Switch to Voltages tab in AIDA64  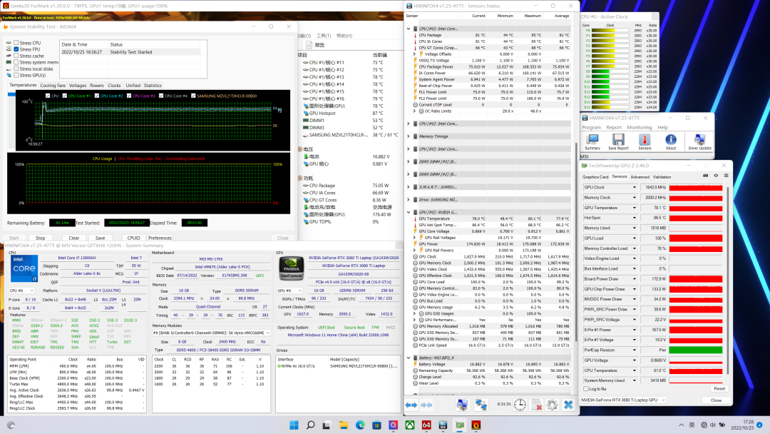coord(78,86)
